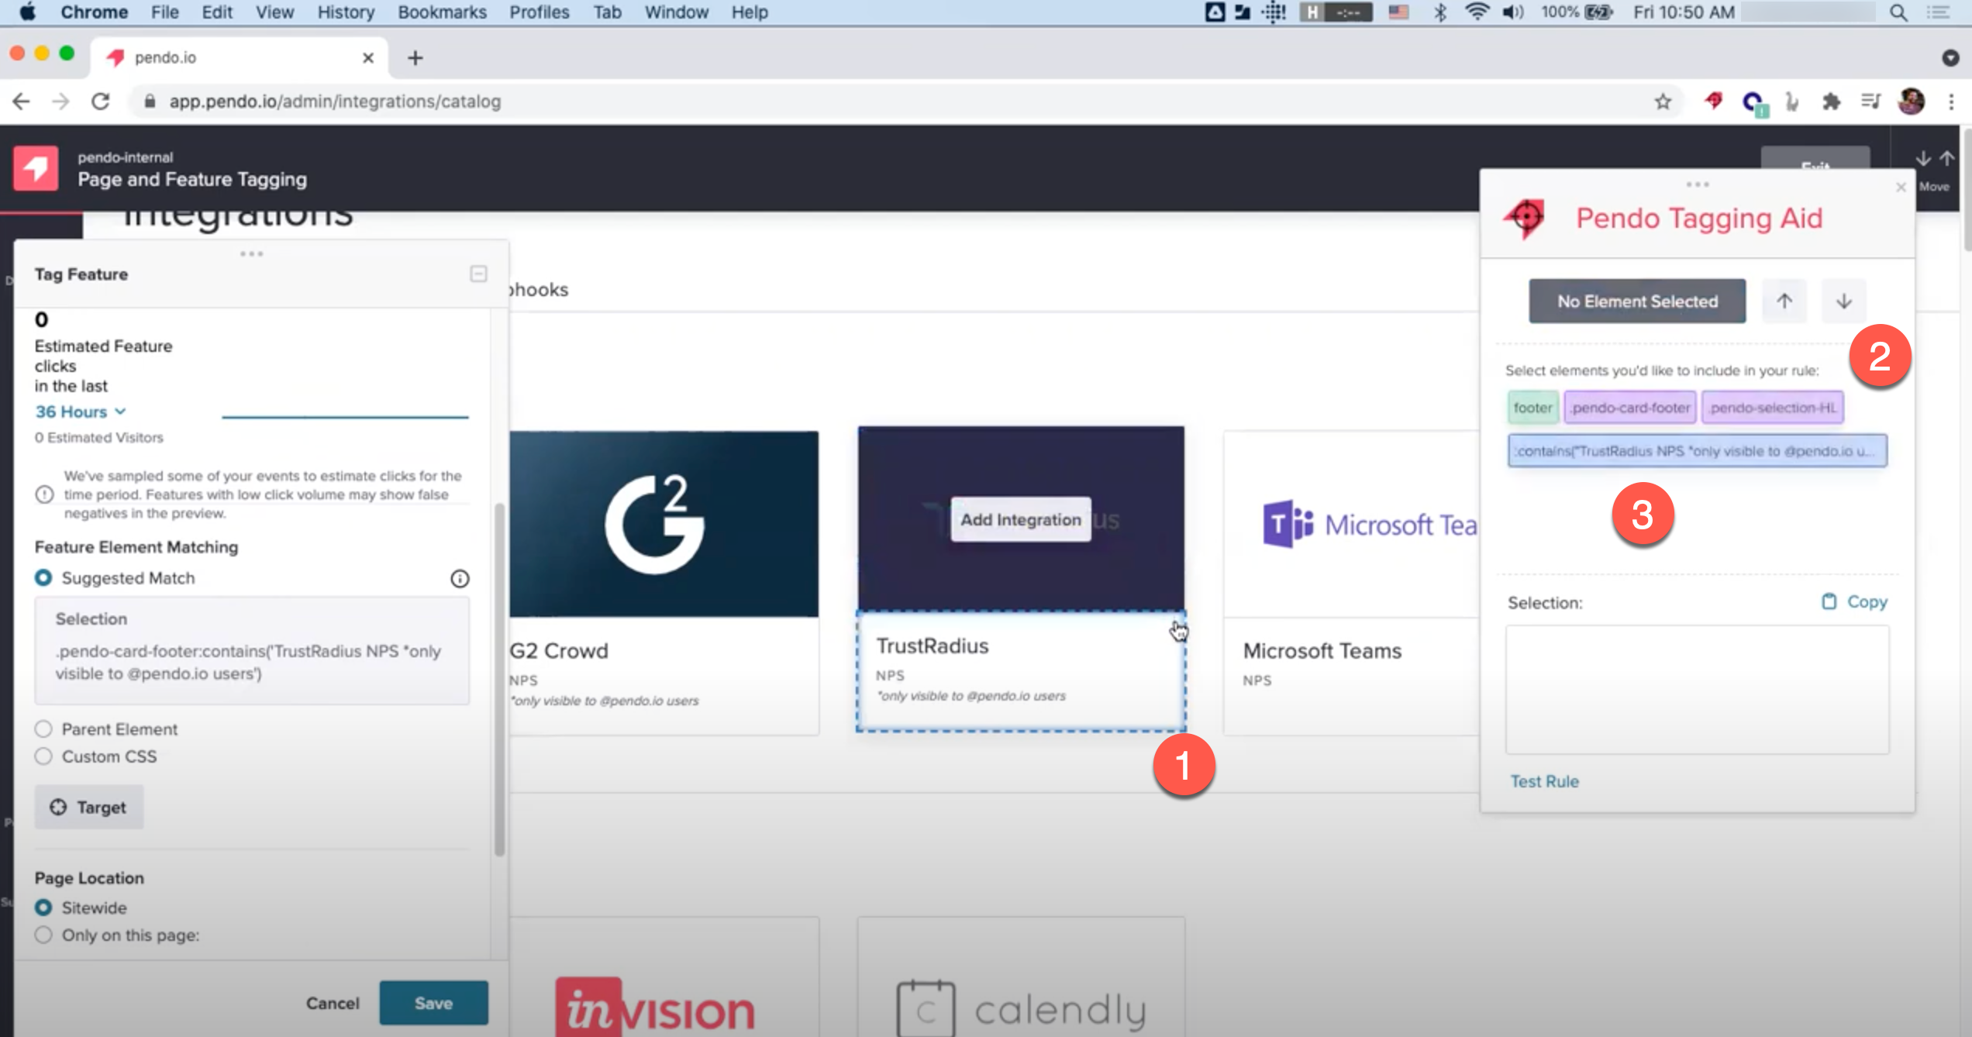Open the Bookmarks menu
The height and width of the screenshot is (1037, 1972).
[442, 12]
